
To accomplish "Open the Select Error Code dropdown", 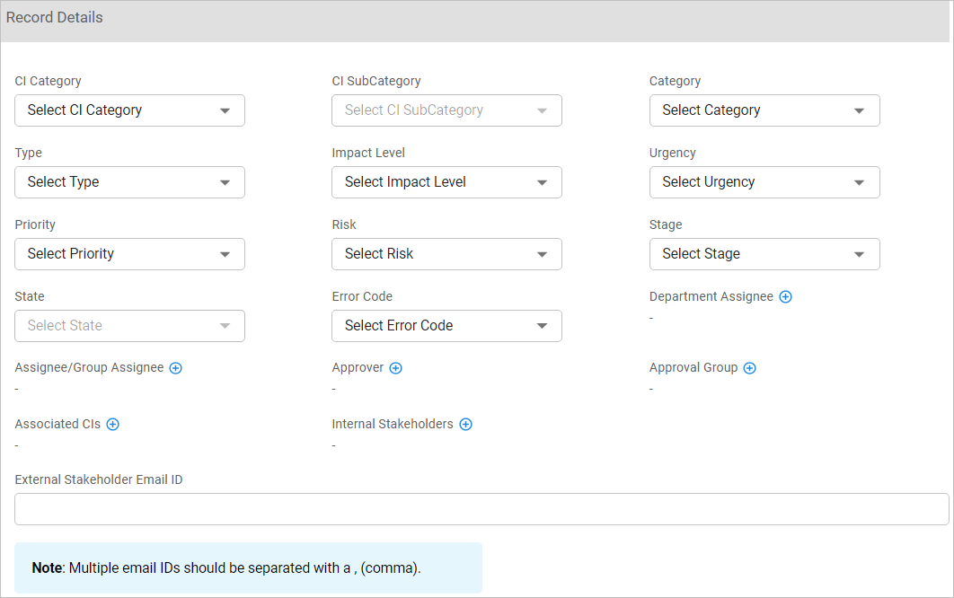I will click(x=446, y=326).
